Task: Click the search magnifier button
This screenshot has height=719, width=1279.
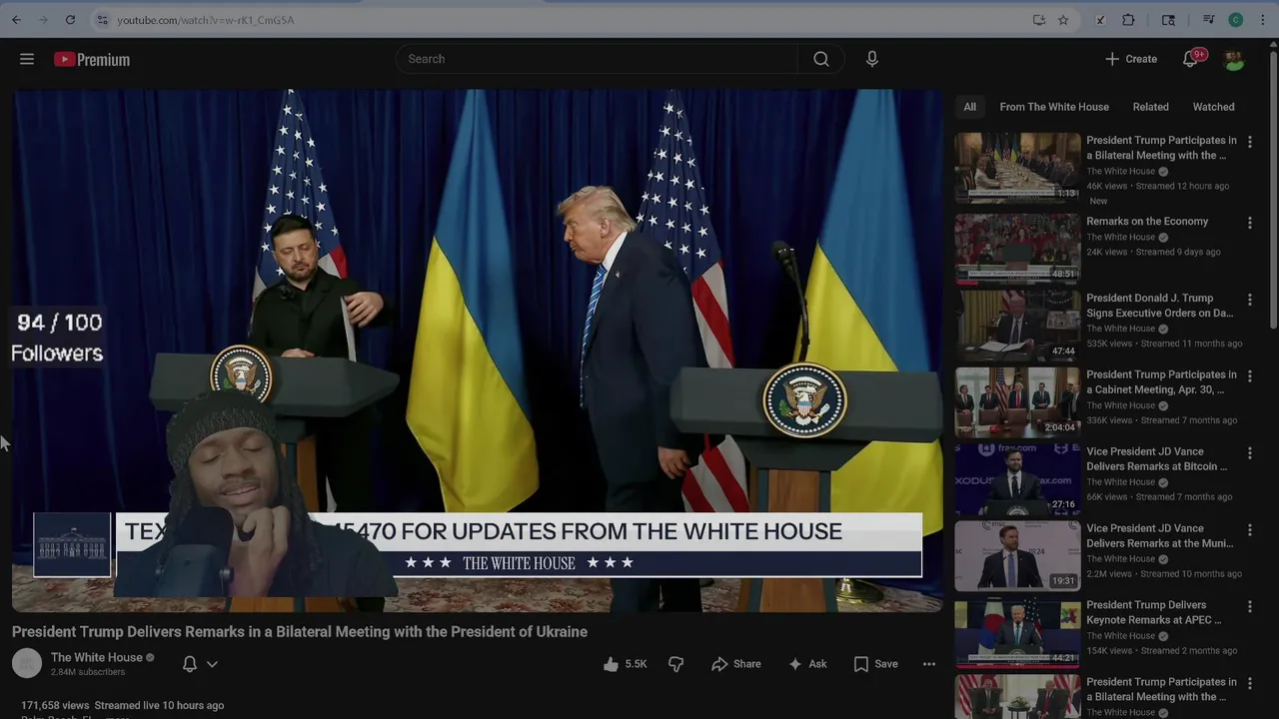Action: 821,59
